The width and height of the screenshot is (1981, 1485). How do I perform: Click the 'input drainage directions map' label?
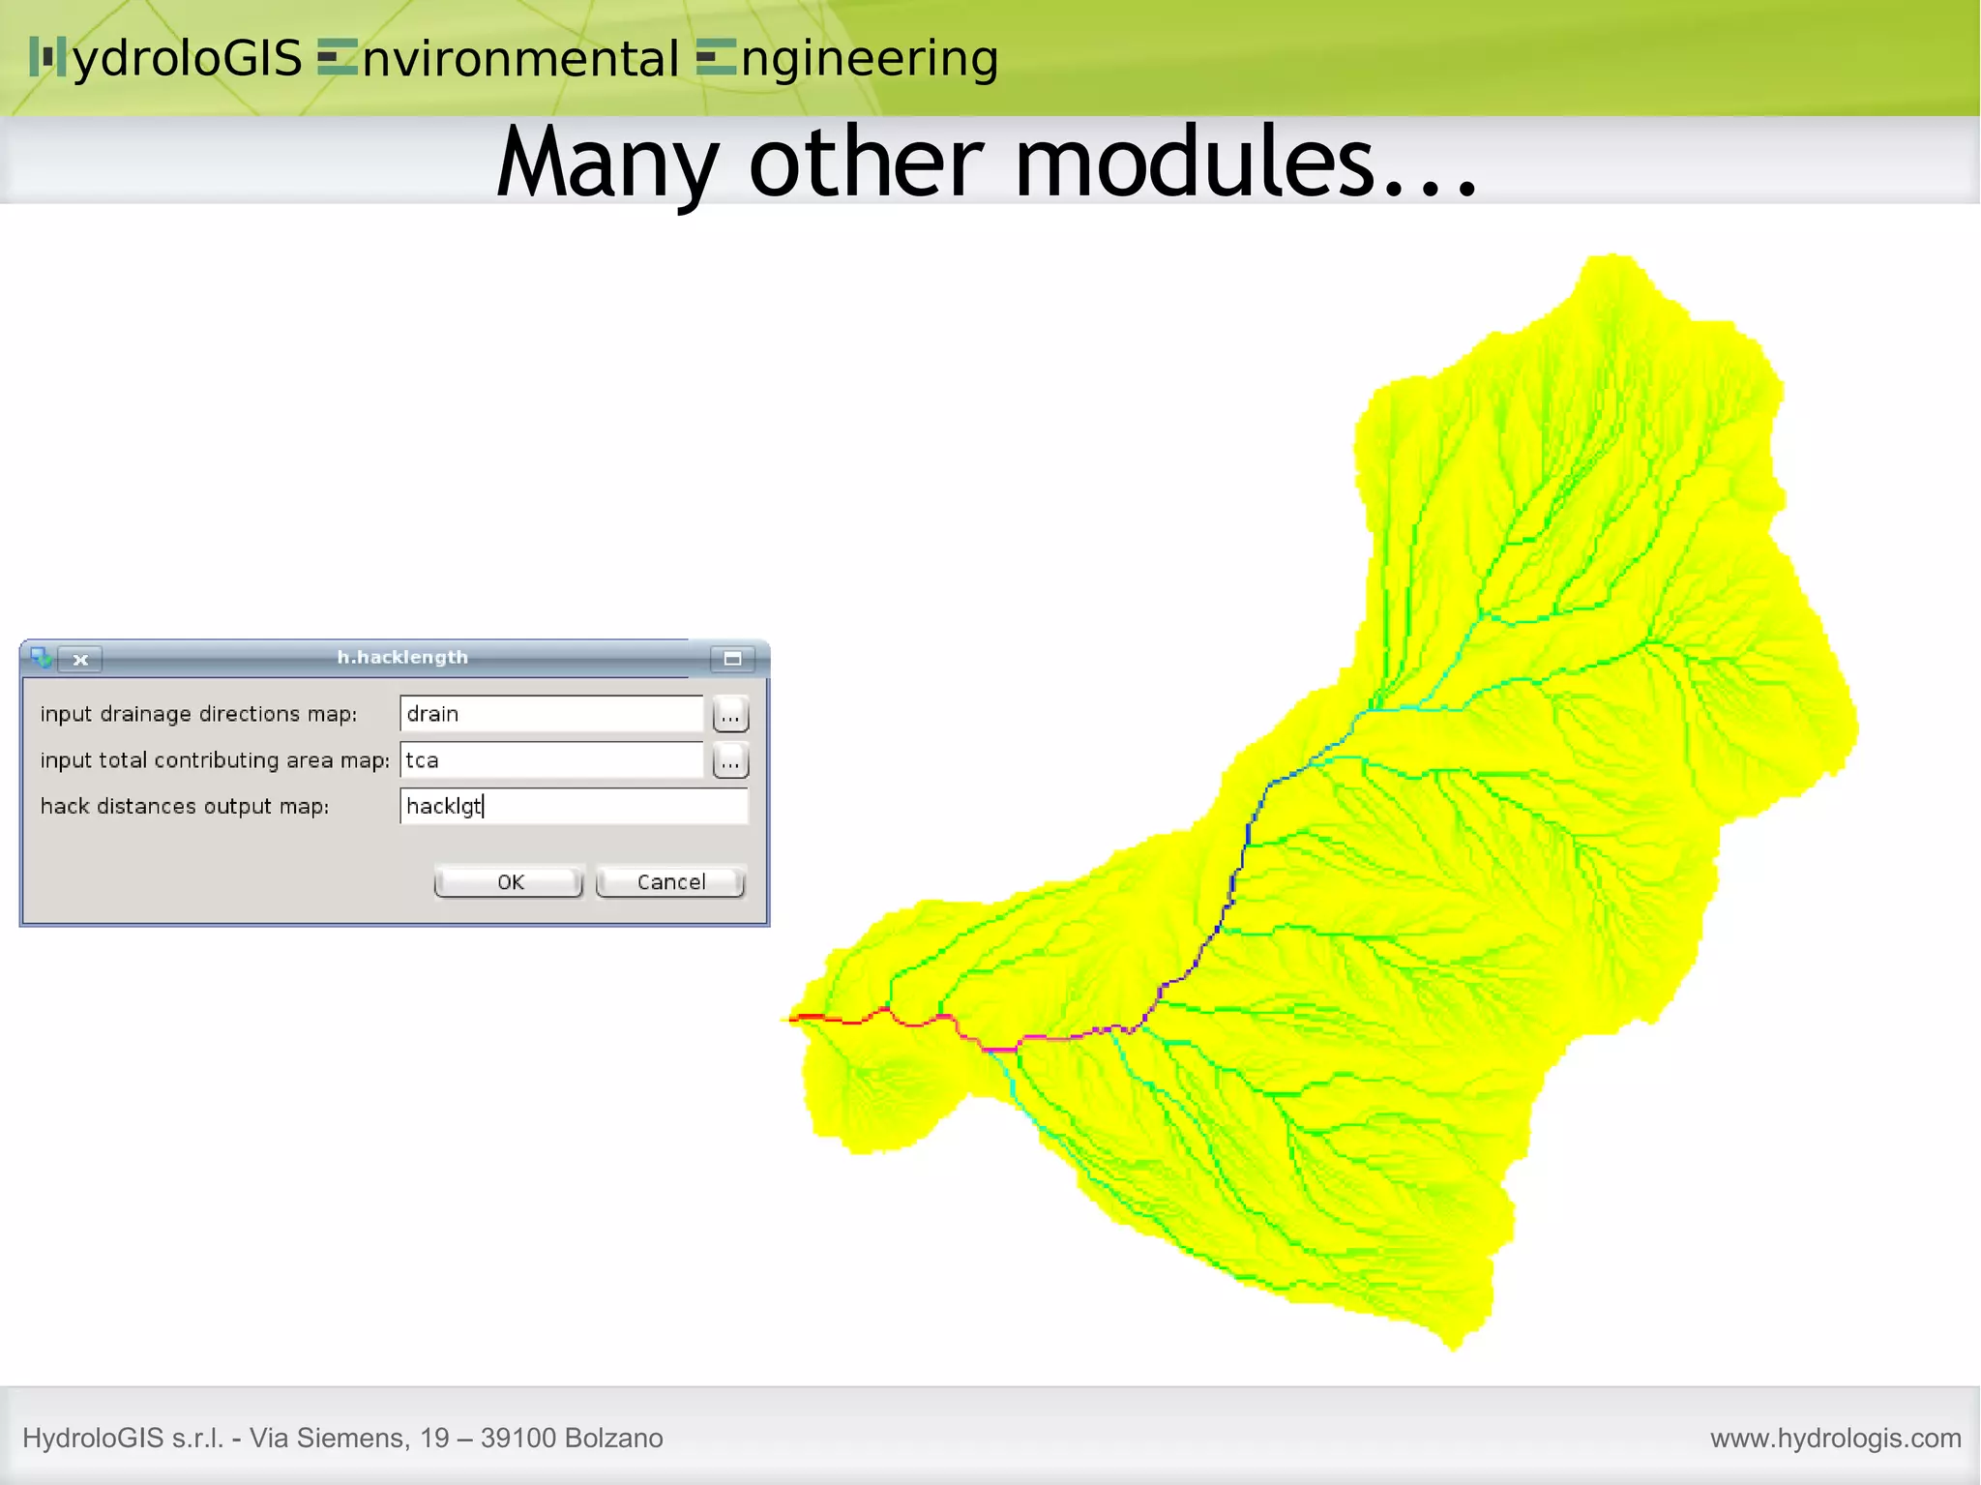(x=198, y=714)
